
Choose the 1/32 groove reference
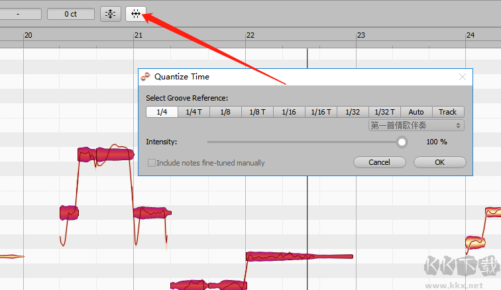[x=353, y=112]
